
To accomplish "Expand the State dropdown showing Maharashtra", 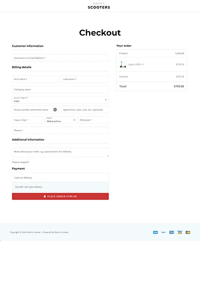I will point(60,120).
